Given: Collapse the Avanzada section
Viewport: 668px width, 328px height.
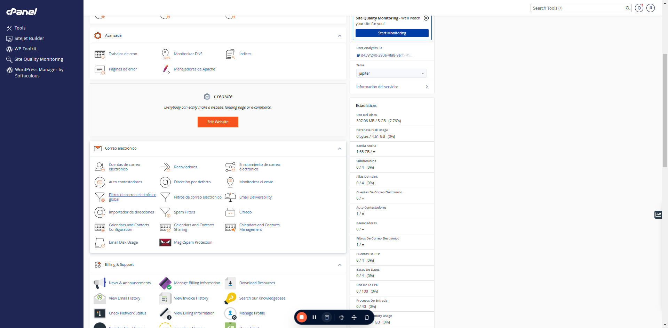Looking at the screenshot, I should point(340,36).
